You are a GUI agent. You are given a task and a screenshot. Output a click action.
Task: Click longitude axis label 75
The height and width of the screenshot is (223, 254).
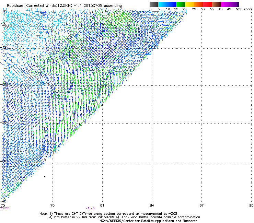point(3,205)
